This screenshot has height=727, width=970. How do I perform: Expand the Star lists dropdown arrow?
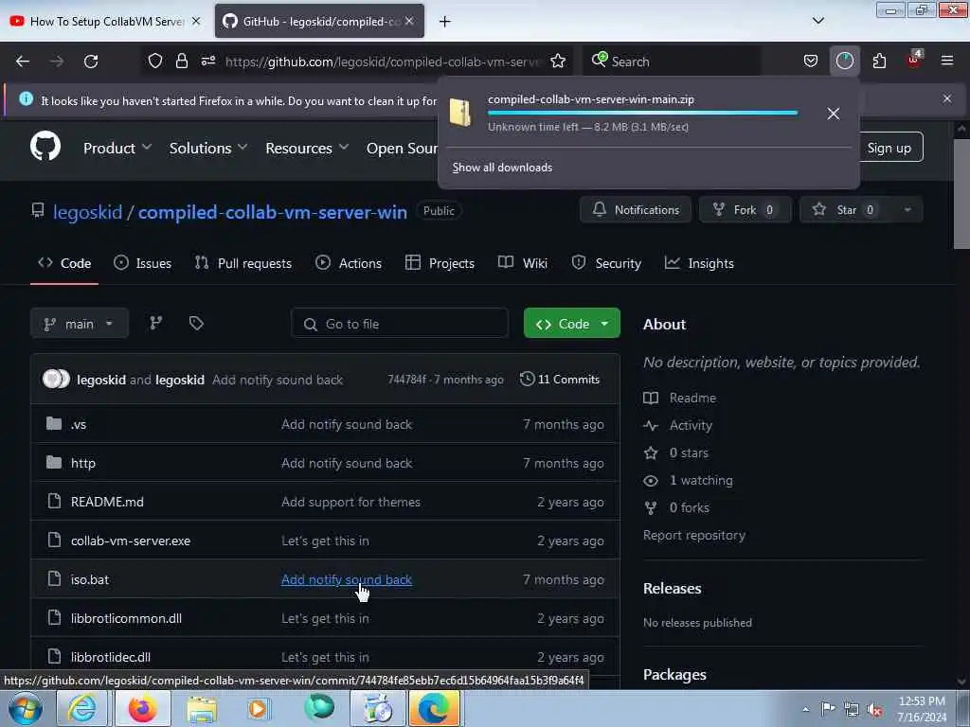(x=907, y=209)
